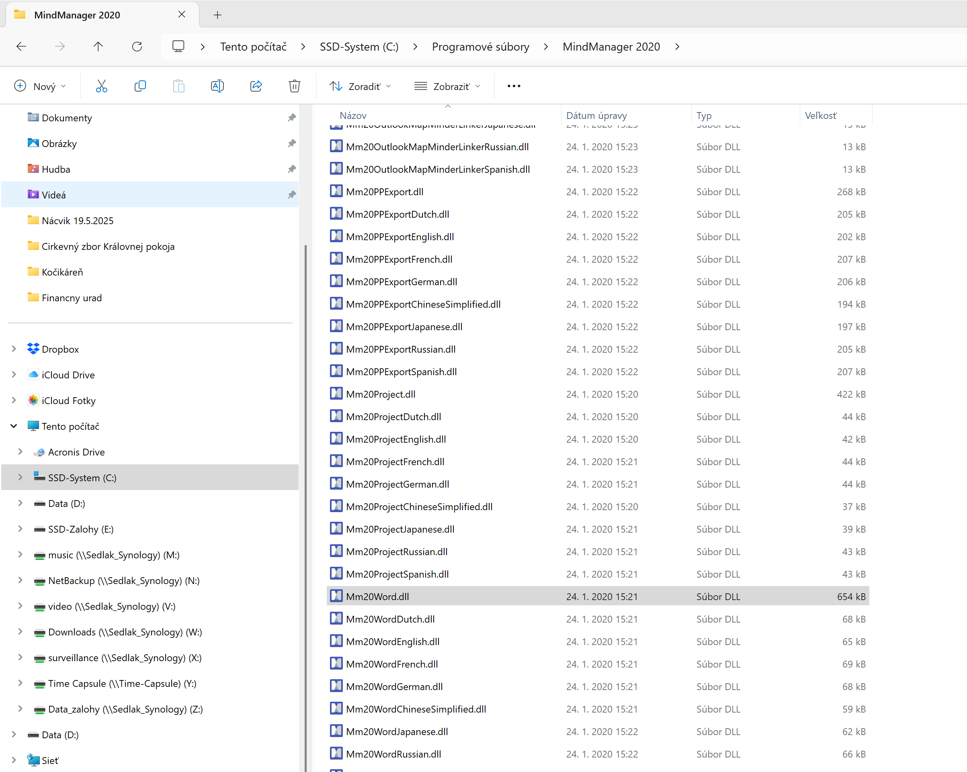Open the Zoradiť sort dropdown
This screenshot has height=772, width=967.
point(360,86)
